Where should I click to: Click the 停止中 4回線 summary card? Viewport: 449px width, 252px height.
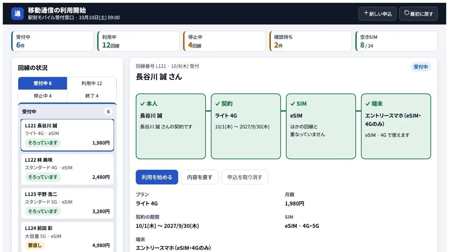[224, 41]
